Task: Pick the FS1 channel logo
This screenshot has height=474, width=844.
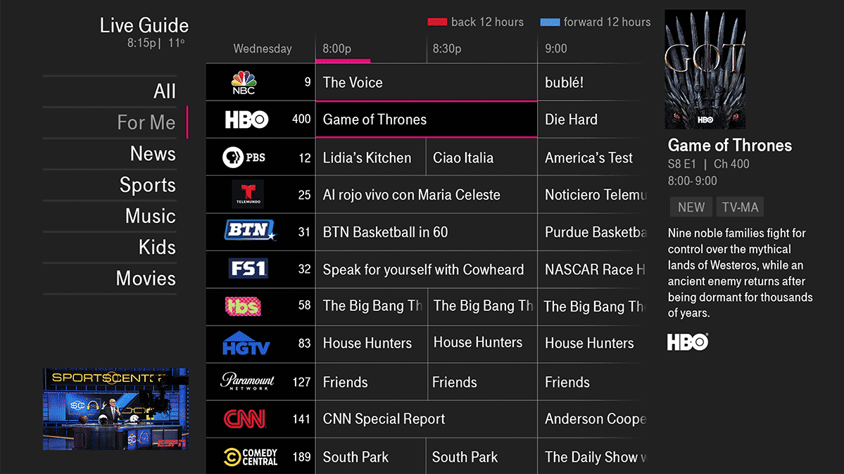Action: click(x=248, y=269)
